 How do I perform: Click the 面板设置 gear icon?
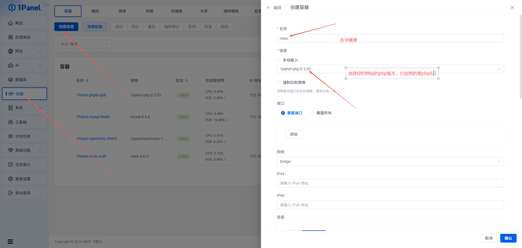click(x=11, y=179)
